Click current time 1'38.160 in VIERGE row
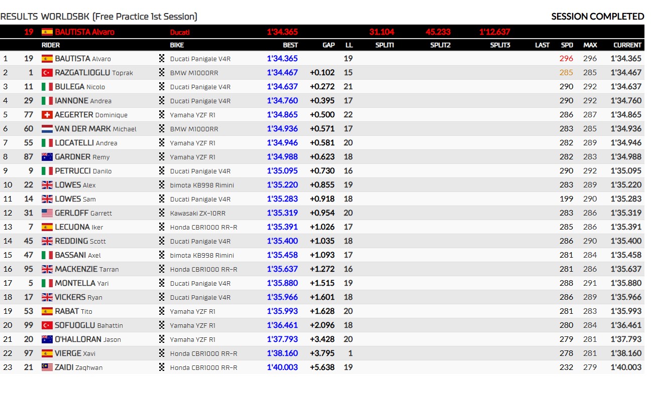Viewport: 653px width, 397px height. point(626,353)
